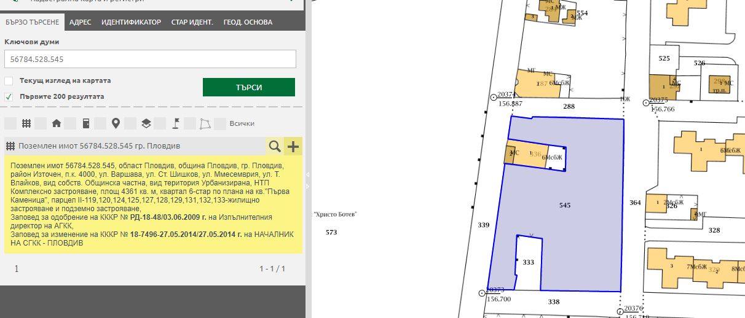This screenshot has height=318, width=745.
Task: Click the building house filter icon
Action: click(x=57, y=123)
